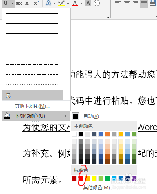Pick black theme color swatch
Screen dimensions: 157x194
81,134
